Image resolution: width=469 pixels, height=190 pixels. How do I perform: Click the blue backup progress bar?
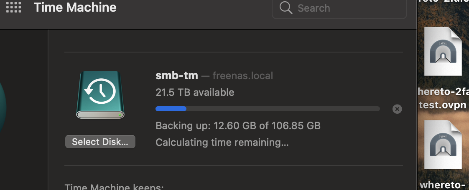tap(268, 109)
